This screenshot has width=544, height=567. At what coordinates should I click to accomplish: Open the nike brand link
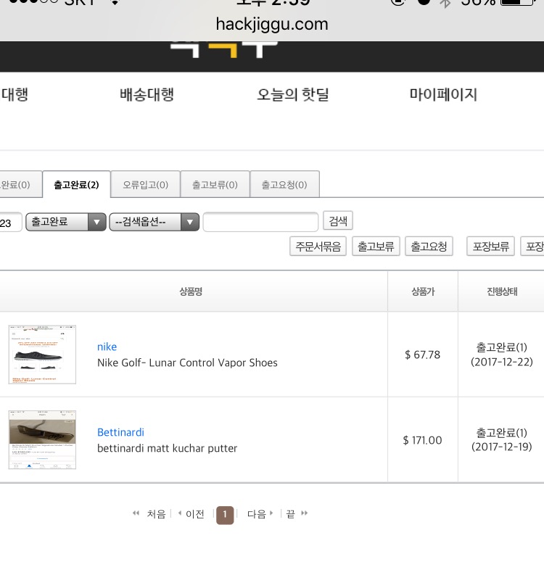click(x=107, y=347)
